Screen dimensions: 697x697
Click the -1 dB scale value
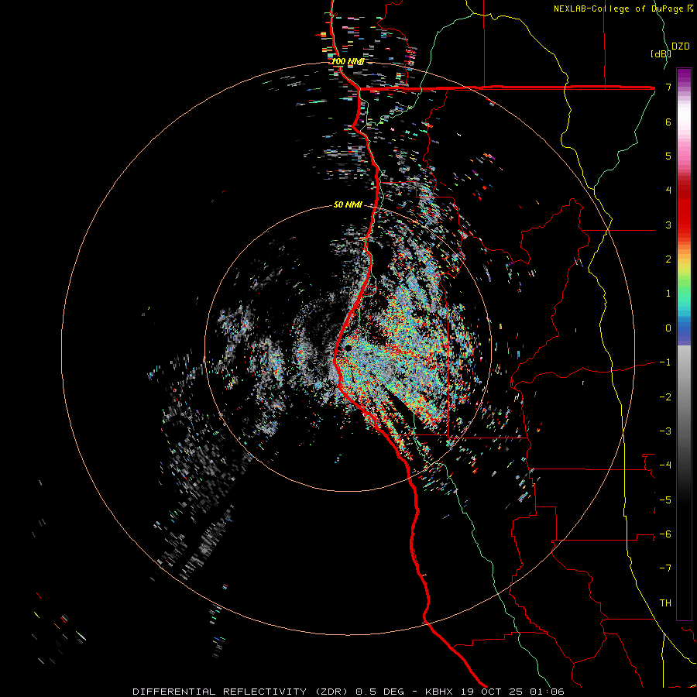point(665,362)
